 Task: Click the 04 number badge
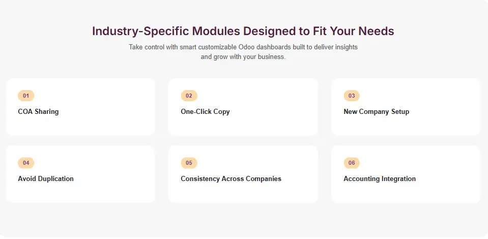coord(26,163)
